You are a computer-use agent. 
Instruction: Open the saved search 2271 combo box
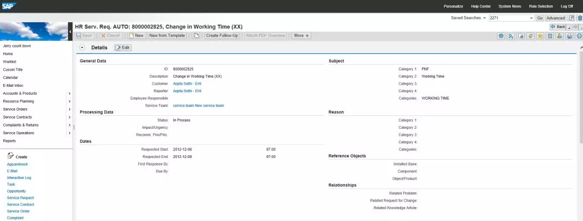coord(512,18)
